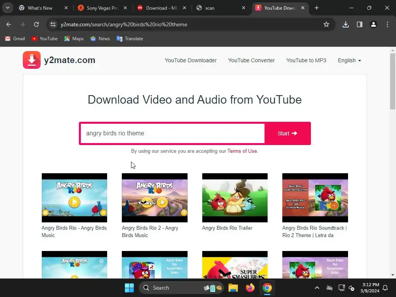Screen dimensions: 396x297
Task: Select Angry Birds Rio Music video thumbnail
Action: pyautogui.click(x=74, y=198)
